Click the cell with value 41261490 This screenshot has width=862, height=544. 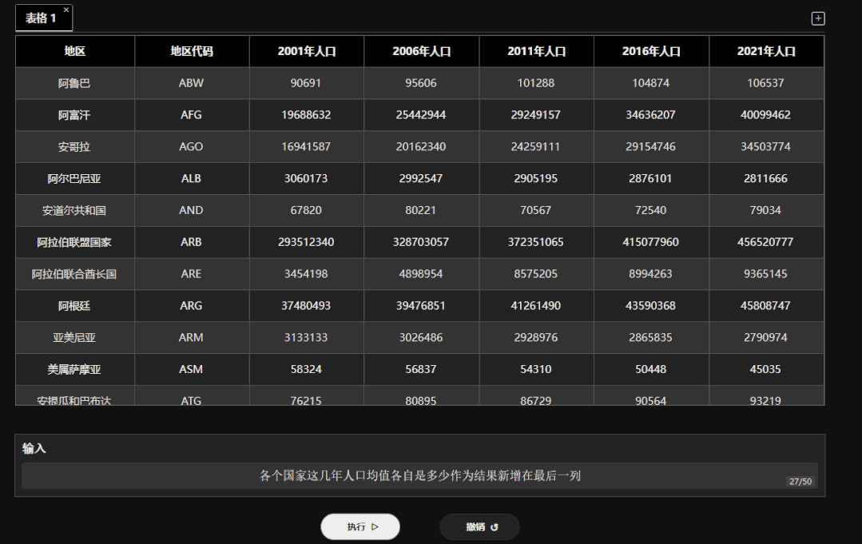tap(537, 307)
